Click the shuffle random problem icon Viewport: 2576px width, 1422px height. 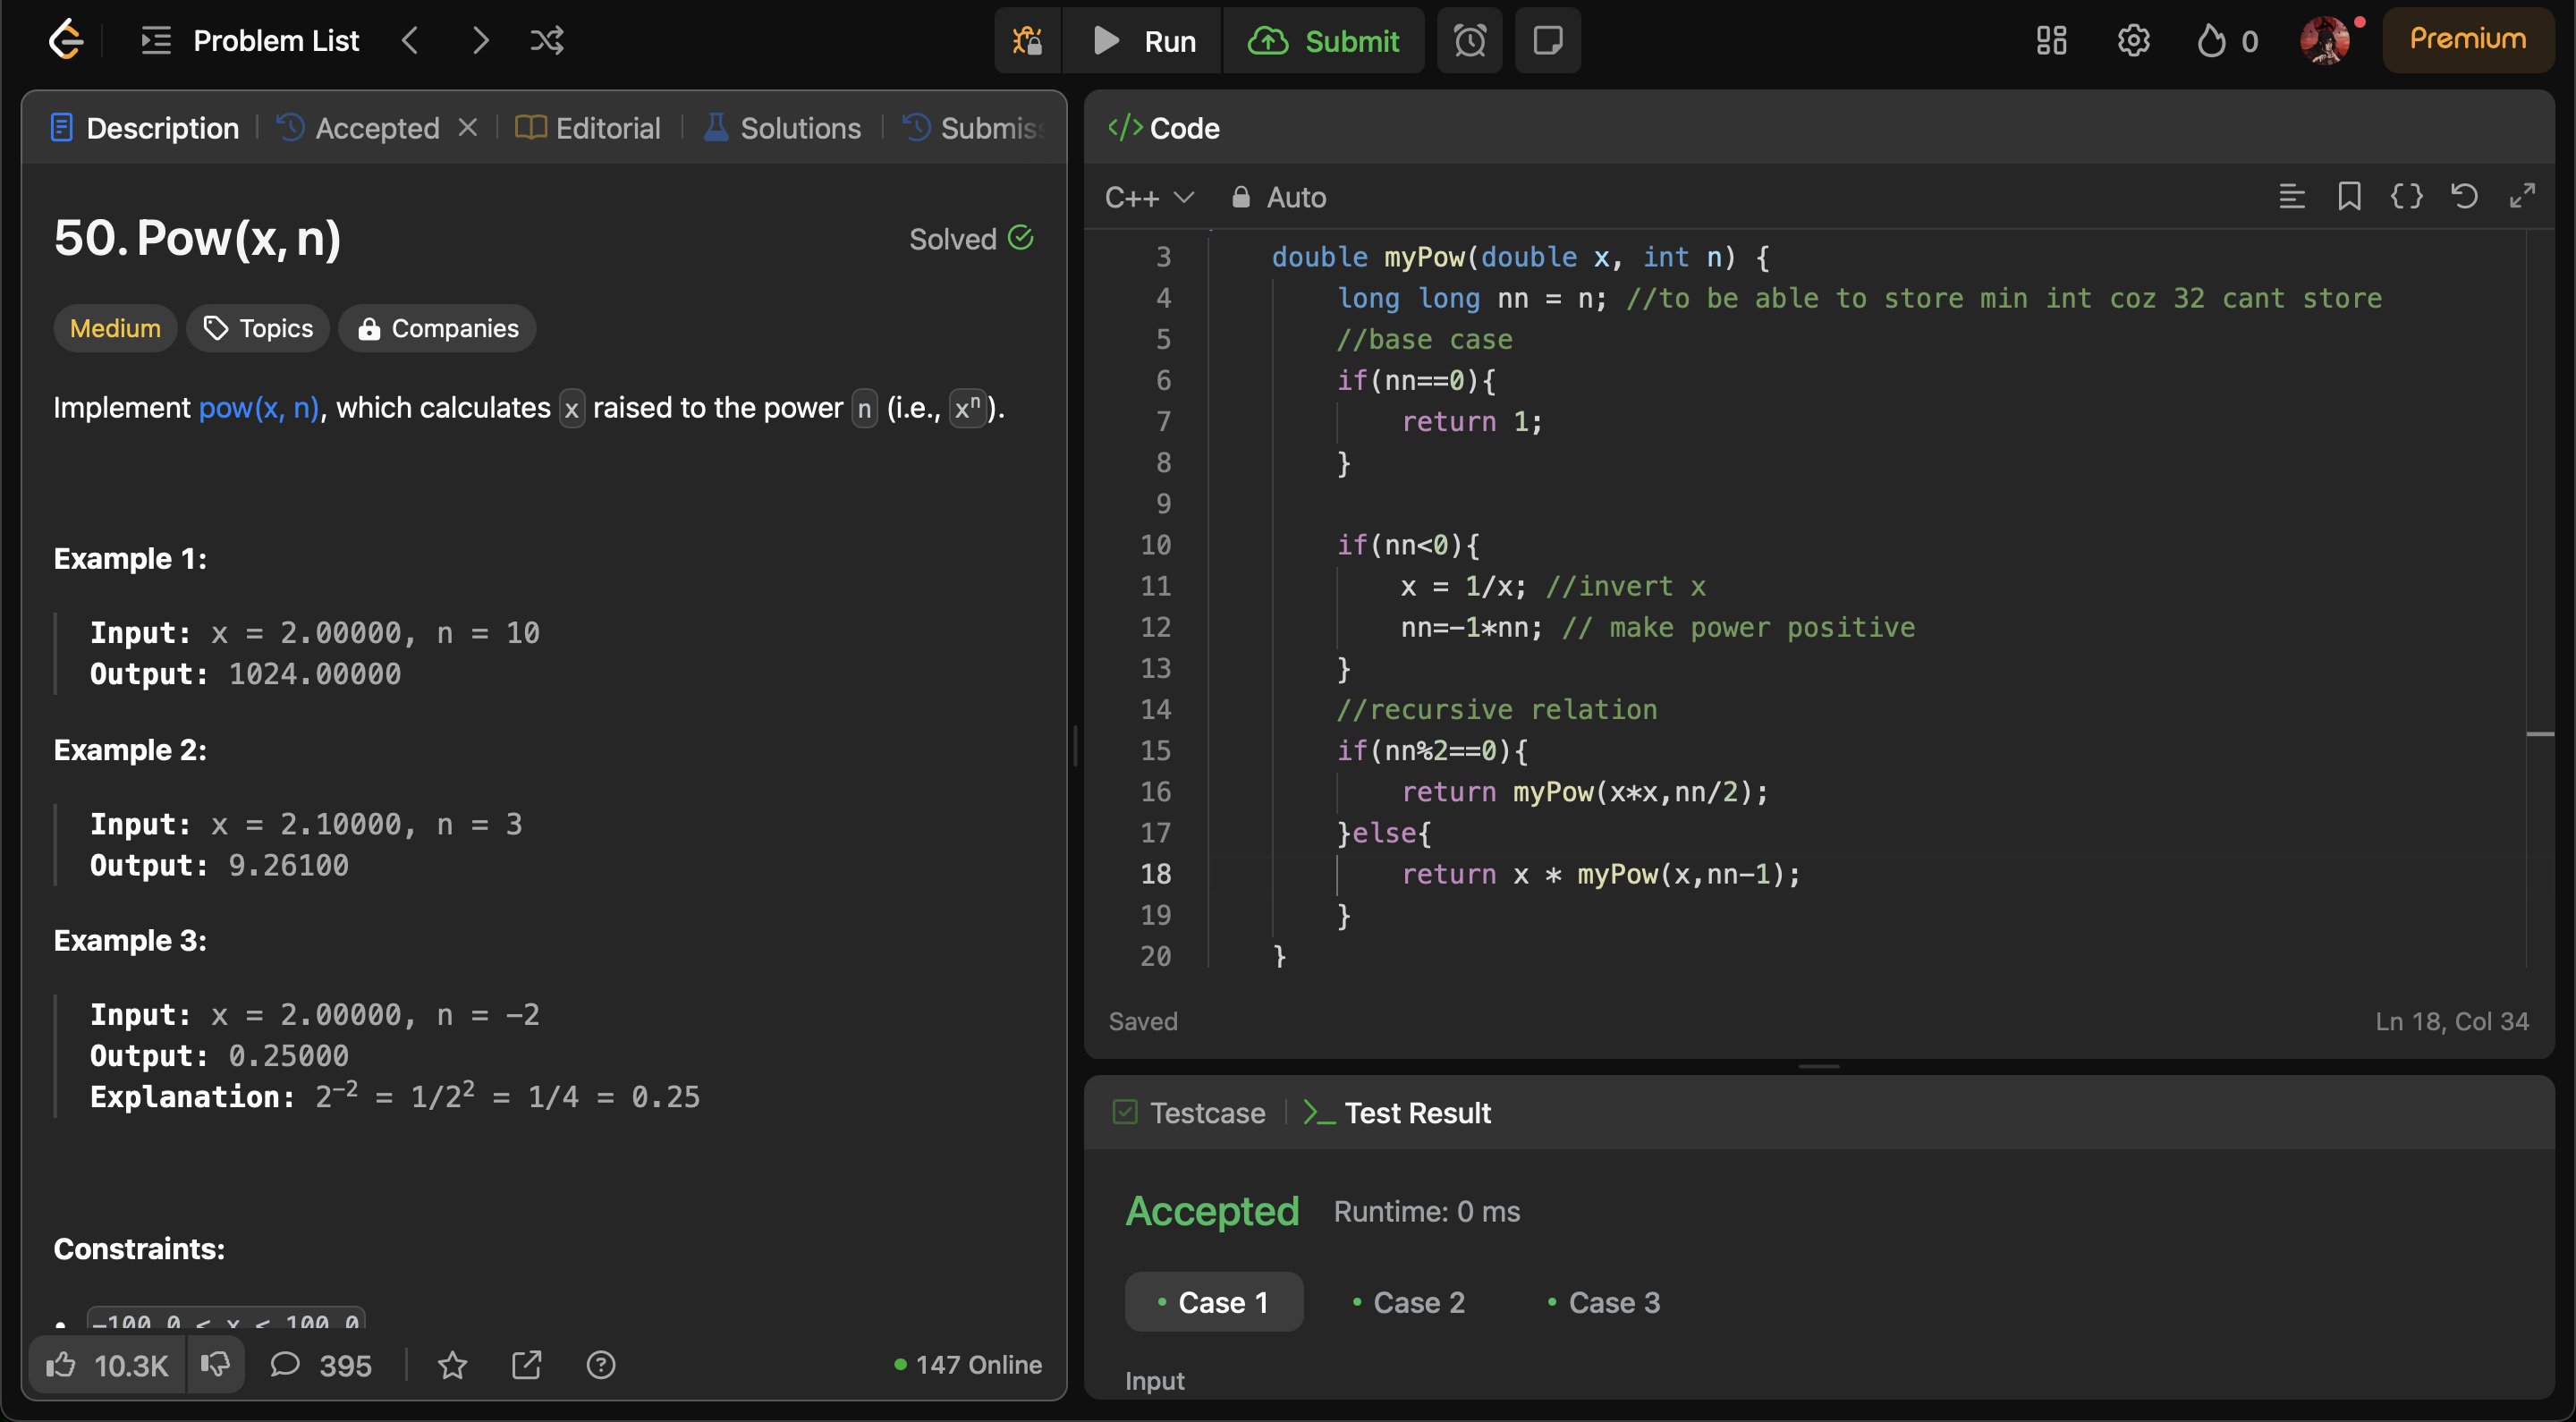click(546, 41)
